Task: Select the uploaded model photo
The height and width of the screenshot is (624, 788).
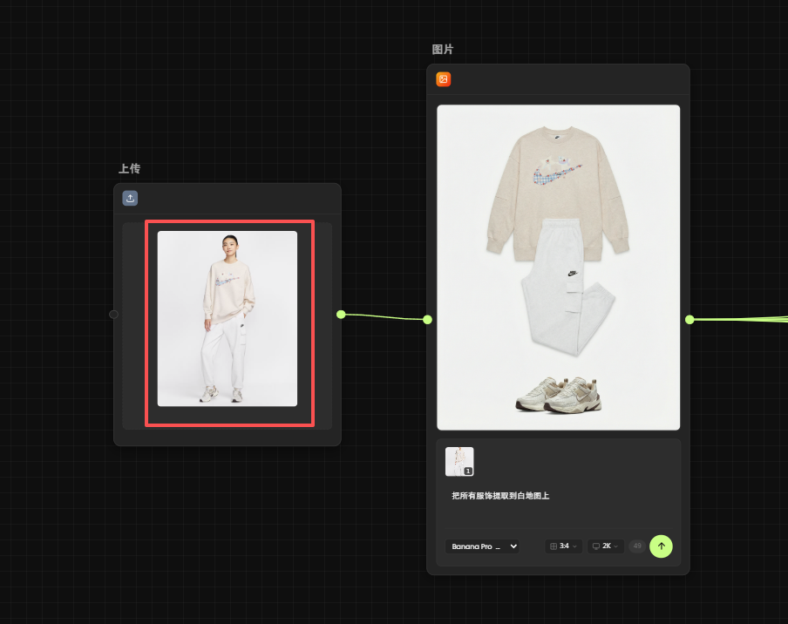Action: click(x=228, y=318)
